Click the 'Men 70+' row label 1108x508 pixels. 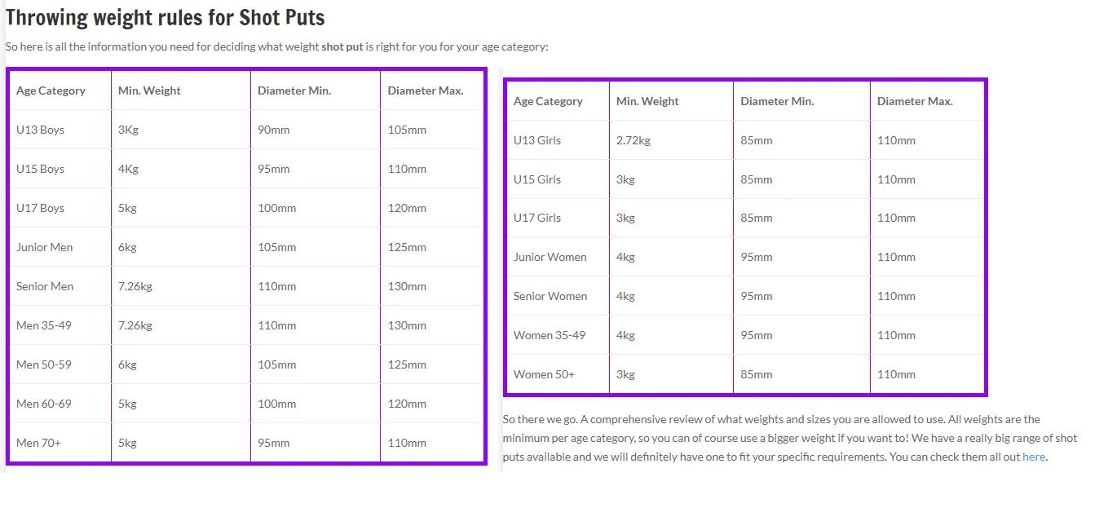tap(38, 443)
